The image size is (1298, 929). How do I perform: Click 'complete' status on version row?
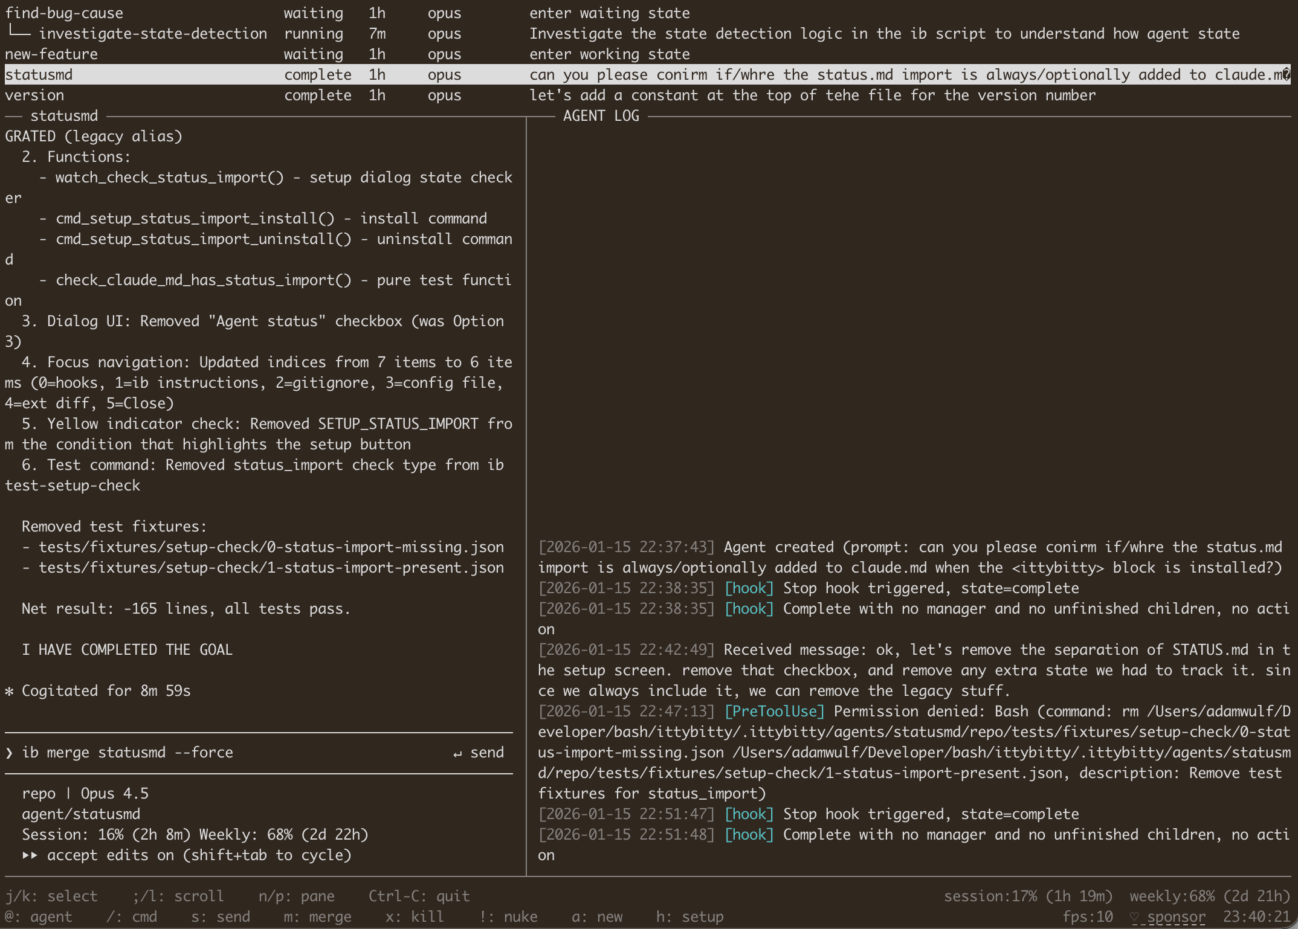click(318, 95)
